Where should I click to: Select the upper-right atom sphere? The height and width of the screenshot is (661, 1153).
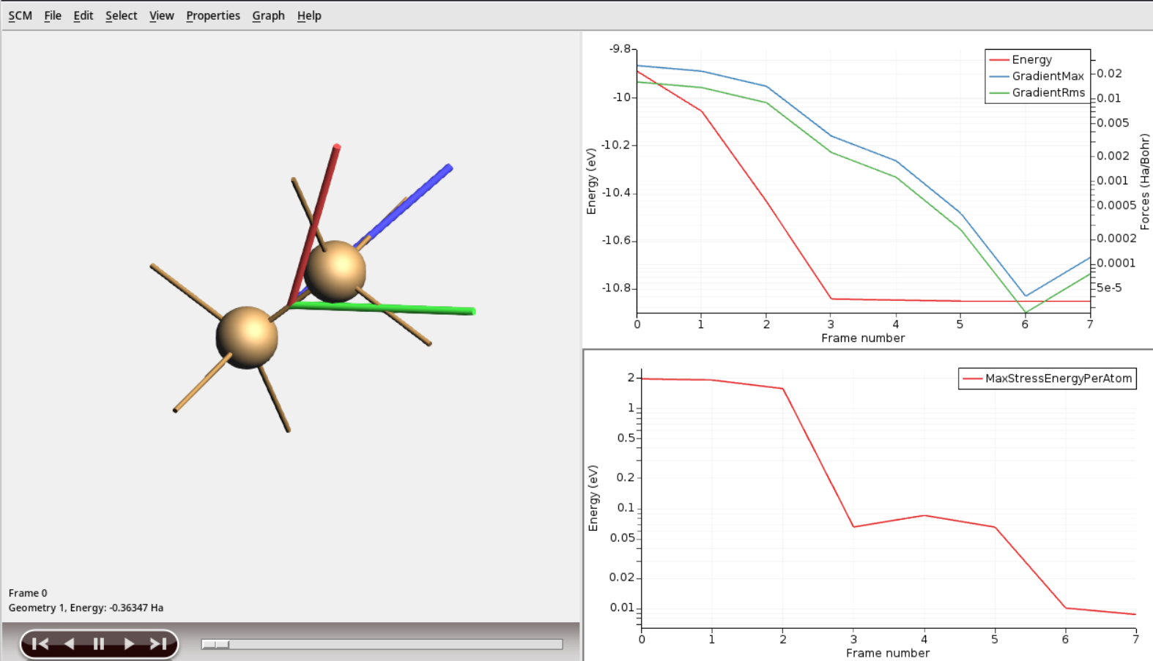click(335, 271)
